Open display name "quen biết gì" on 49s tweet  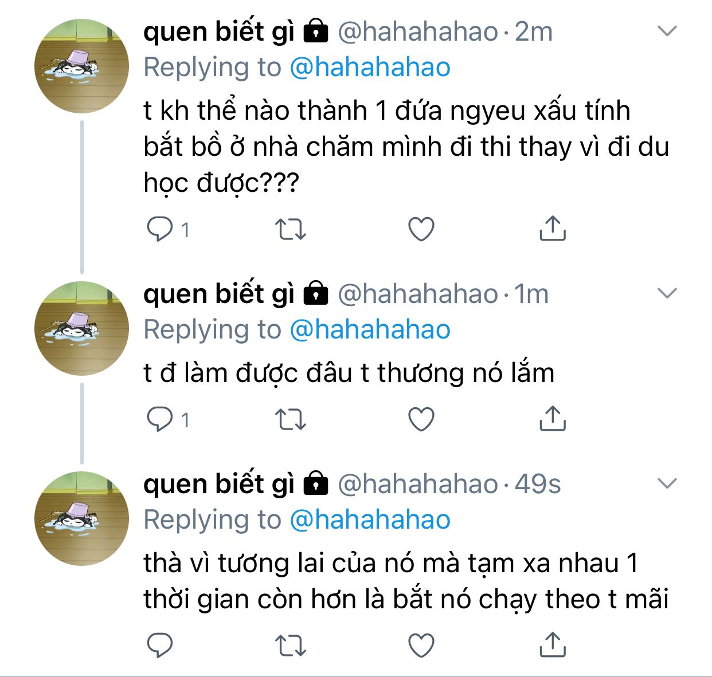coord(218,484)
